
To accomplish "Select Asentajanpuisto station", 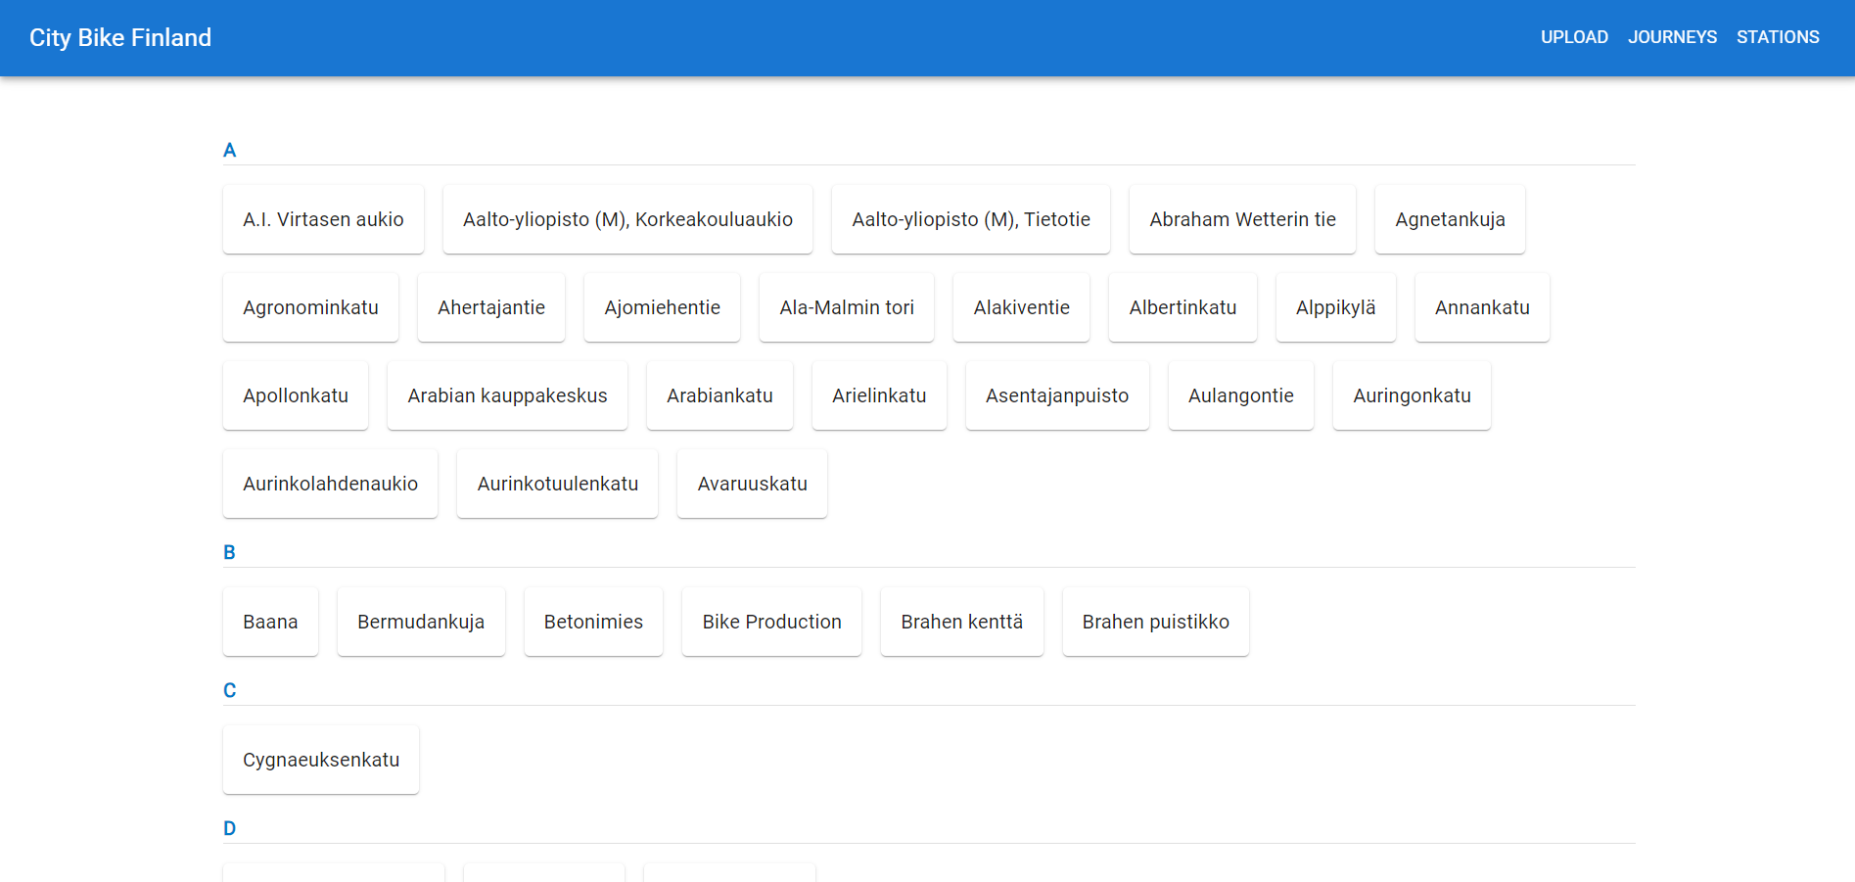I will coord(1057,395).
